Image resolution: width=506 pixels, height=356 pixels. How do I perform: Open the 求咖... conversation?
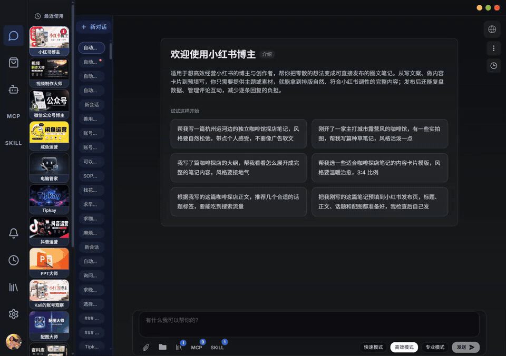coord(92,219)
